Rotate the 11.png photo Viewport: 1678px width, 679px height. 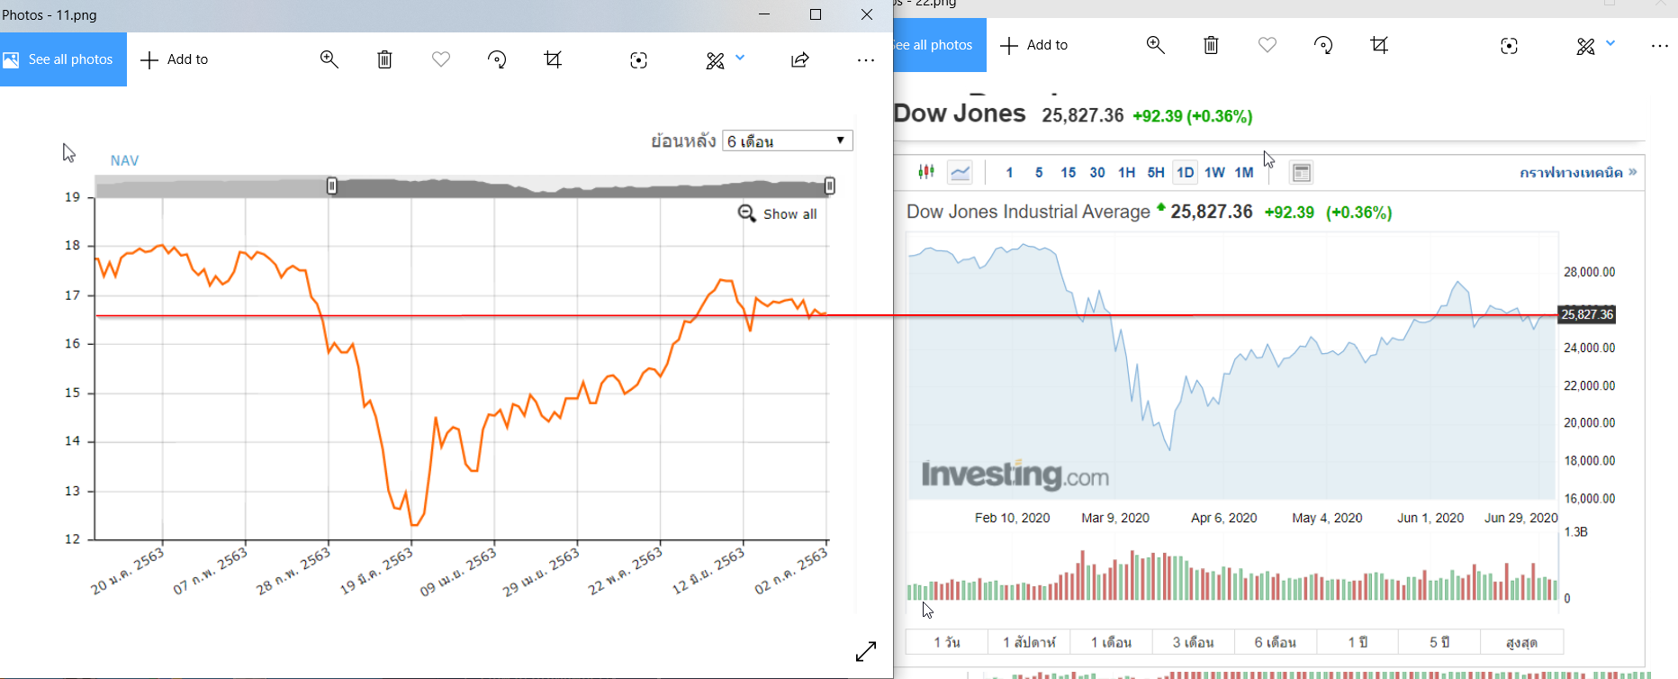[x=497, y=59]
